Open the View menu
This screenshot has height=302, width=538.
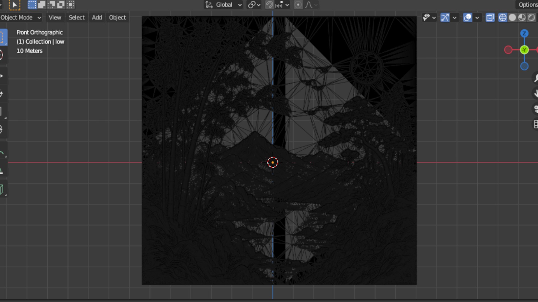(55, 17)
